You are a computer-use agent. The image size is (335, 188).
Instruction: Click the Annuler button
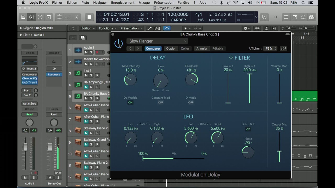[202, 48]
